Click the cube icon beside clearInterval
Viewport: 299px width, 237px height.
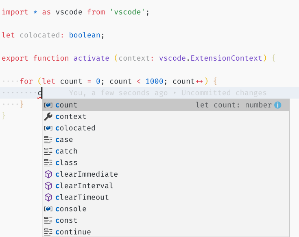tap(48, 186)
